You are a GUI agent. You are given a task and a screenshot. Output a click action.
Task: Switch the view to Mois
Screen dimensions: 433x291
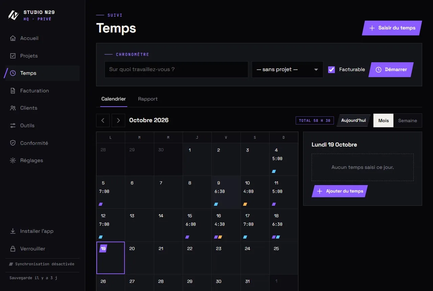[x=383, y=120]
